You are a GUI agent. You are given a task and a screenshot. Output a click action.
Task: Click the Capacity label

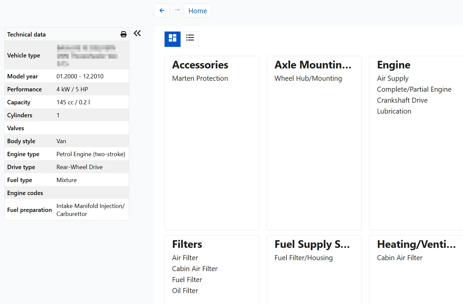pos(19,102)
